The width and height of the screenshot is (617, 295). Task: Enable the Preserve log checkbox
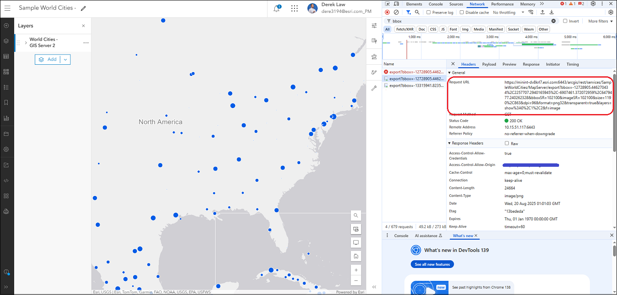click(429, 12)
